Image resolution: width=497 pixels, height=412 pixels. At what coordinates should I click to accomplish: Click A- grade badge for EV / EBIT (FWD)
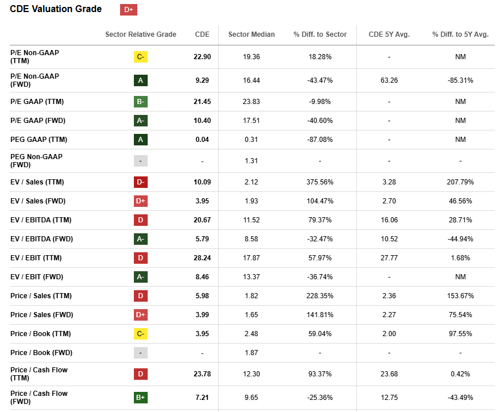click(140, 277)
